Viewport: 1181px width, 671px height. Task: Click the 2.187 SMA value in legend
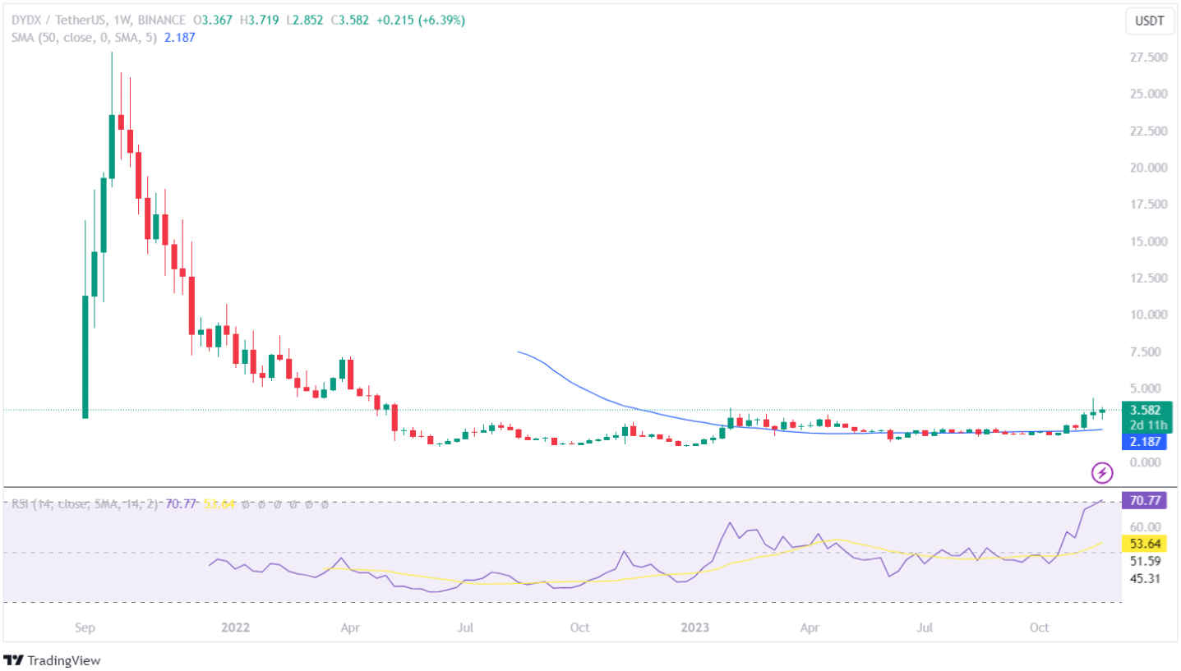tap(180, 38)
